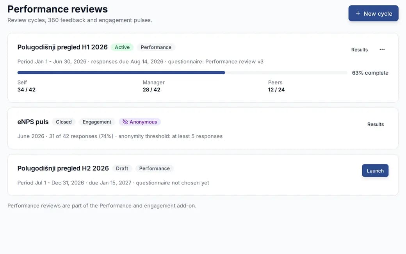Open the Polugodišnji pregled H1 2026 title
Image resolution: width=406 pixels, height=254 pixels.
click(62, 47)
